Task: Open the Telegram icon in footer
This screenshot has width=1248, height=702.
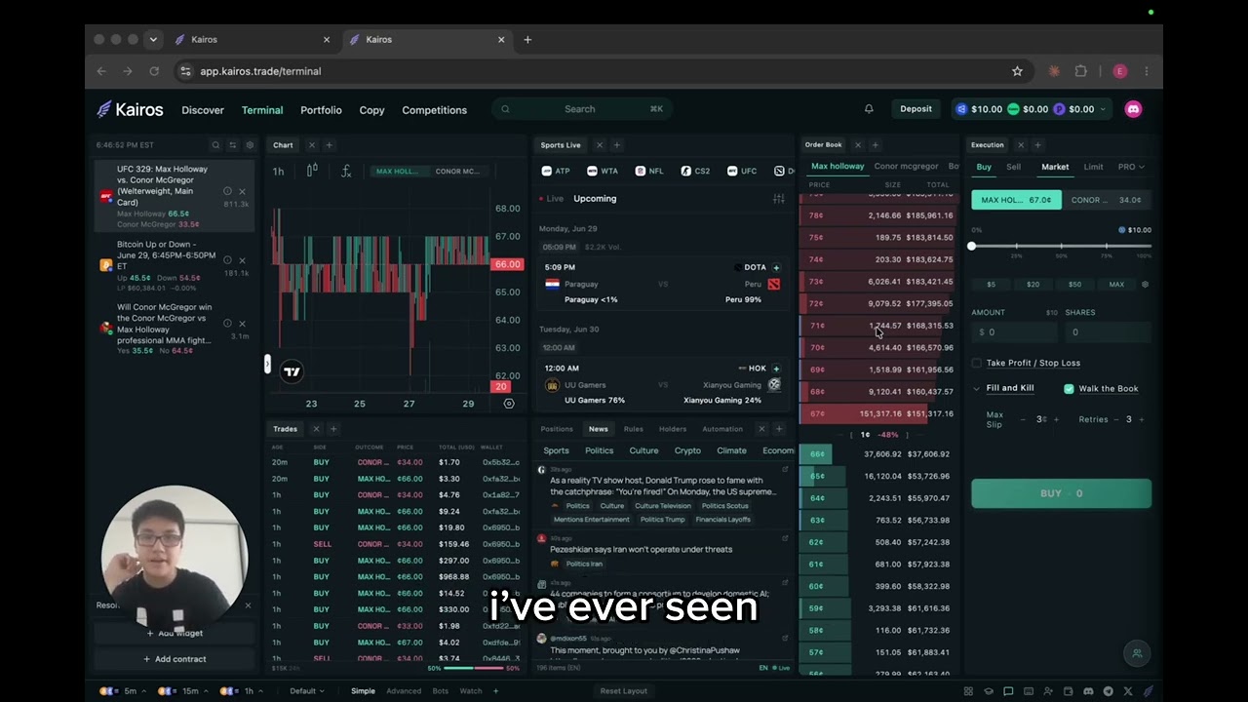Action: [1109, 691]
